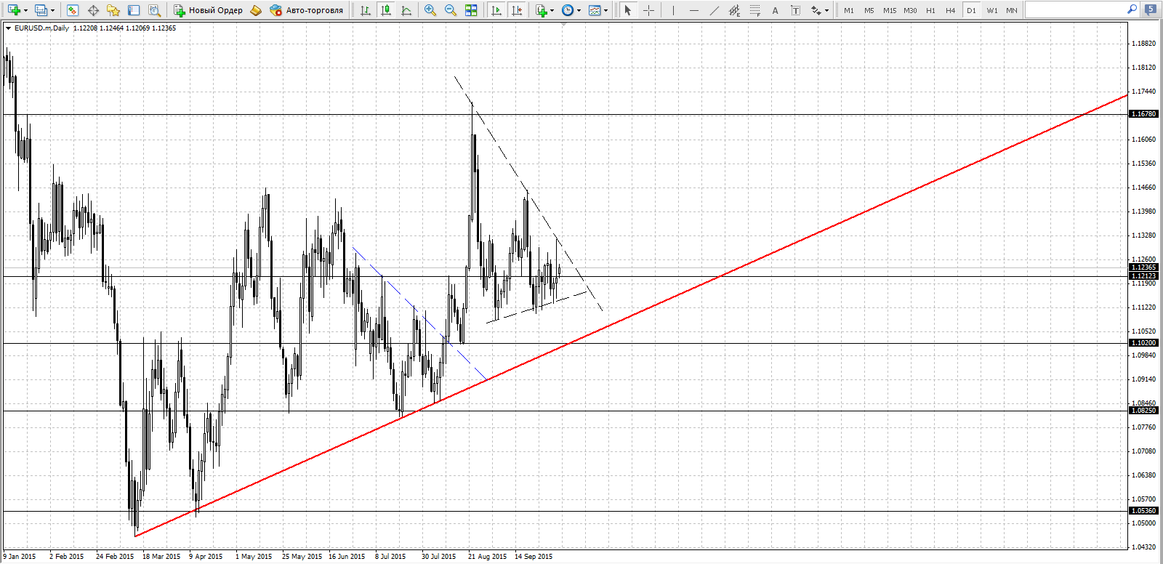This screenshot has height=564, width=1163.
Task: Switch chart to line chart icon
Action: (406, 10)
